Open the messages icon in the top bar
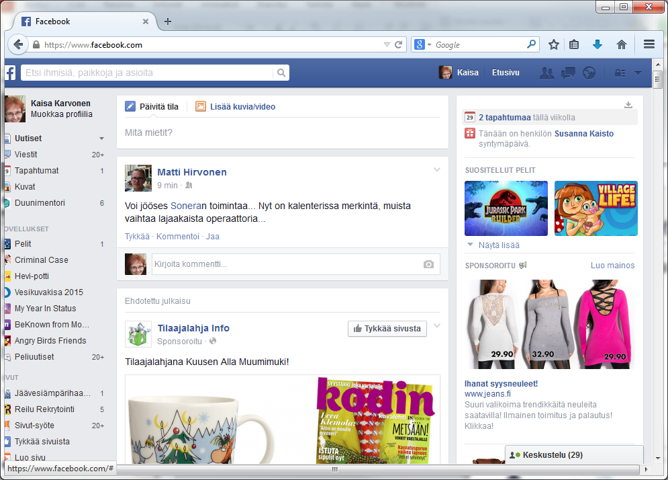The width and height of the screenshot is (668, 480). [x=568, y=73]
